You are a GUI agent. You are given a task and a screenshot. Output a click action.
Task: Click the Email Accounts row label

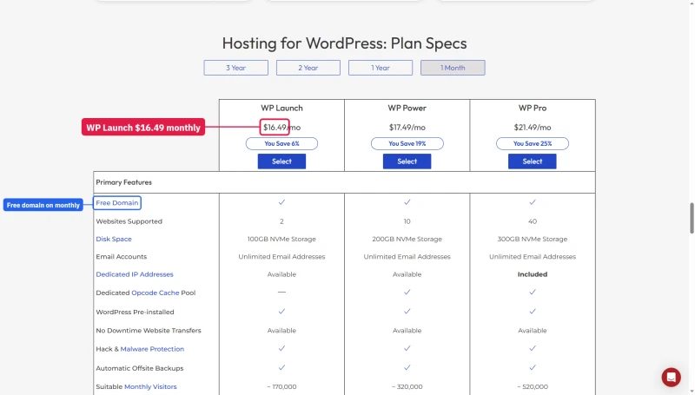(121, 256)
